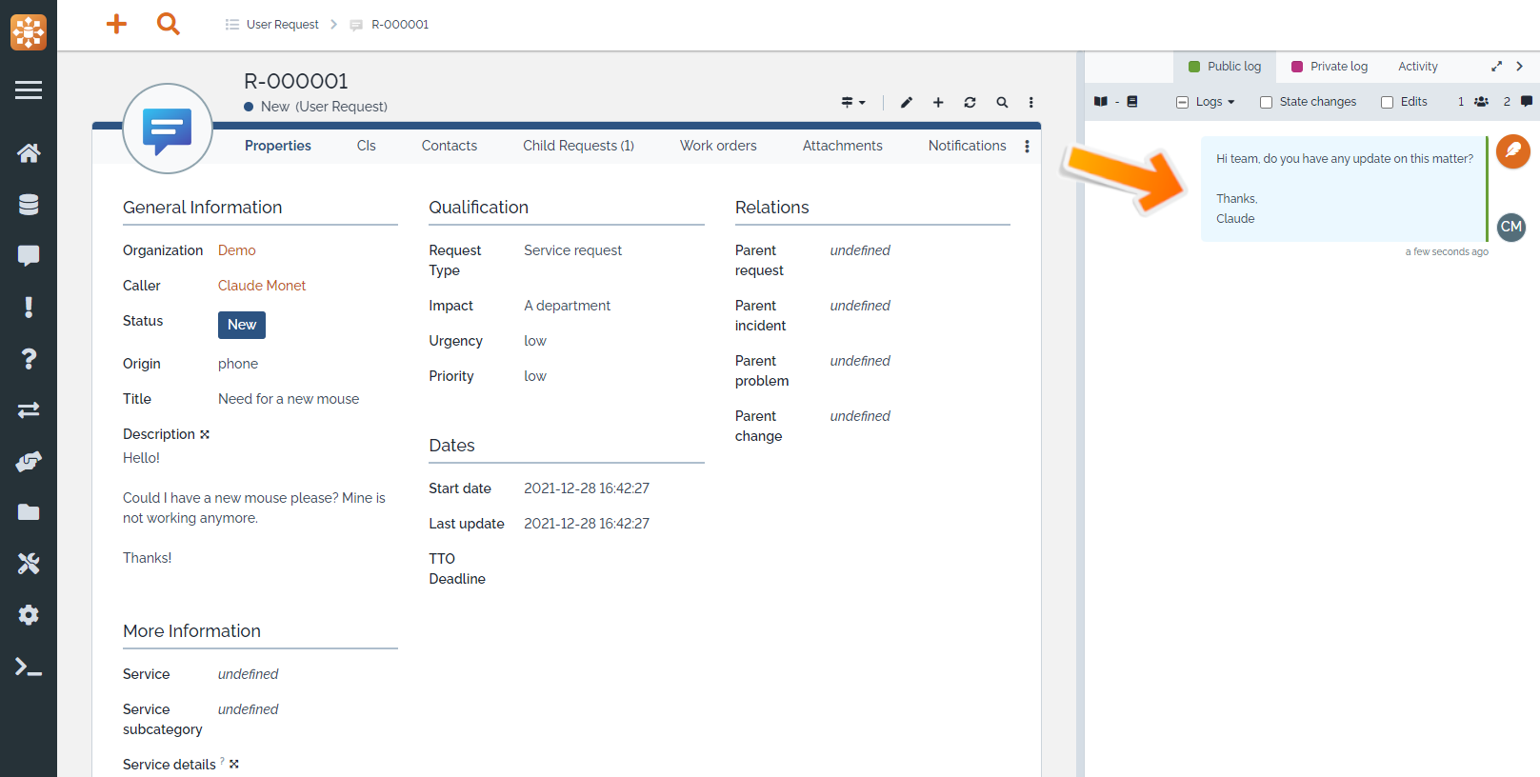Screen dimensions: 1540x777
Task: Open the Claude Monet caller link
Action: click(x=262, y=286)
